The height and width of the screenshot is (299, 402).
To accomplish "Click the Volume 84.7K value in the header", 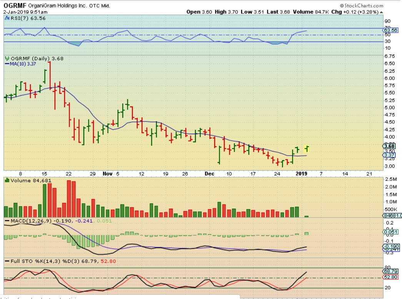I will tap(311, 12).
